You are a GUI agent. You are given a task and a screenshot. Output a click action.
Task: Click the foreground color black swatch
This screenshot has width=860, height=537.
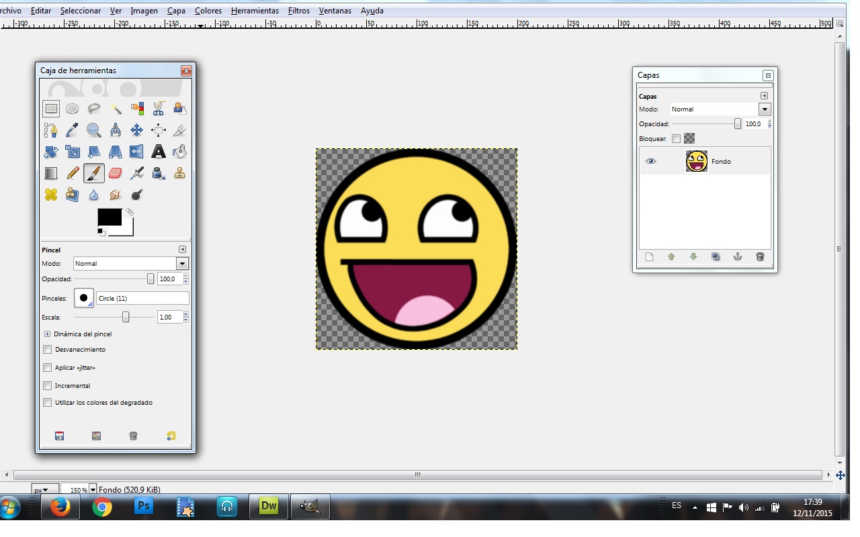(109, 217)
